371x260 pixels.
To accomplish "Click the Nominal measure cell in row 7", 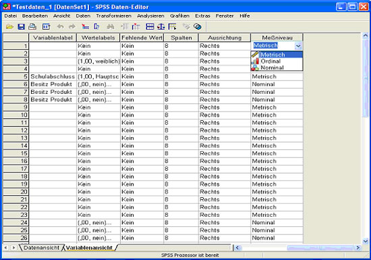I will pyautogui.click(x=277, y=92).
